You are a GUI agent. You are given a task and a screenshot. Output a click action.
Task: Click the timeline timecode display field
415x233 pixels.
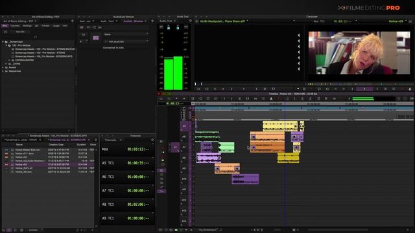174,104
